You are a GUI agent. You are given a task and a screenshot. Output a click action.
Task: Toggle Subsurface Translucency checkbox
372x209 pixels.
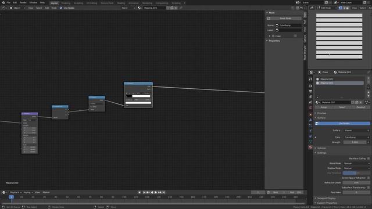click(x=369, y=188)
